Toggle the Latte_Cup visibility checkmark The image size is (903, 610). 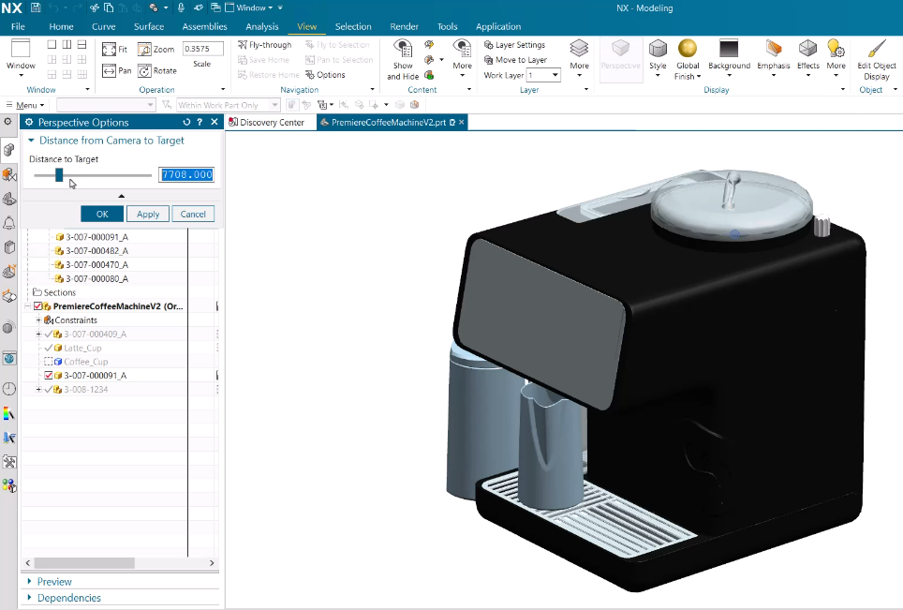pyautogui.click(x=49, y=348)
